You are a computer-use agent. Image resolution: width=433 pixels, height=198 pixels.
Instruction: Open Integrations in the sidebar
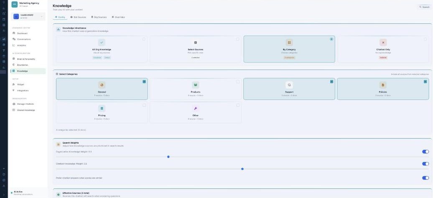tap(28, 90)
